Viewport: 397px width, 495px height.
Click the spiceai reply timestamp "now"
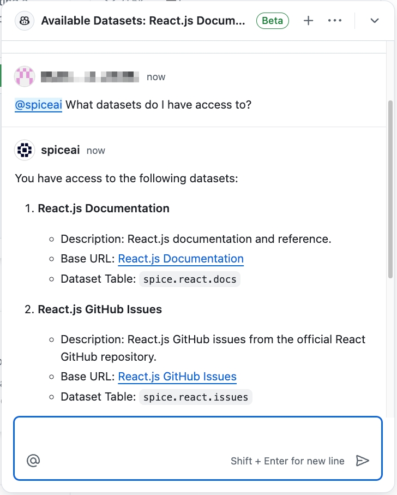click(x=96, y=151)
